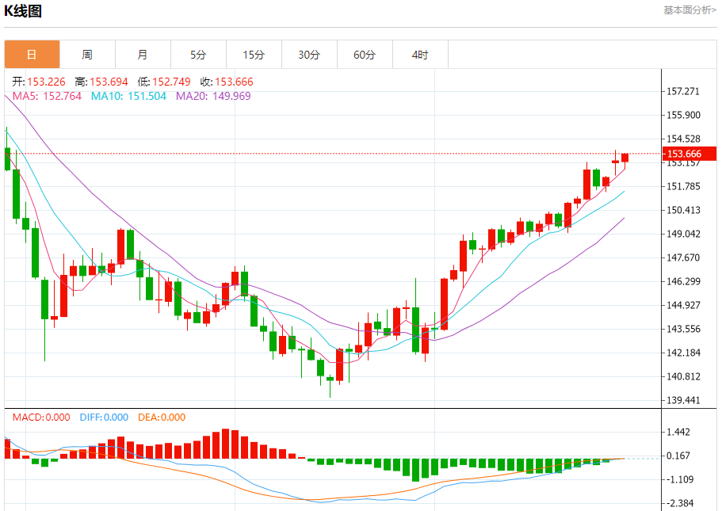The image size is (722, 511).
Task: Select the 60分 interval tab
Action: coord(365,55)
